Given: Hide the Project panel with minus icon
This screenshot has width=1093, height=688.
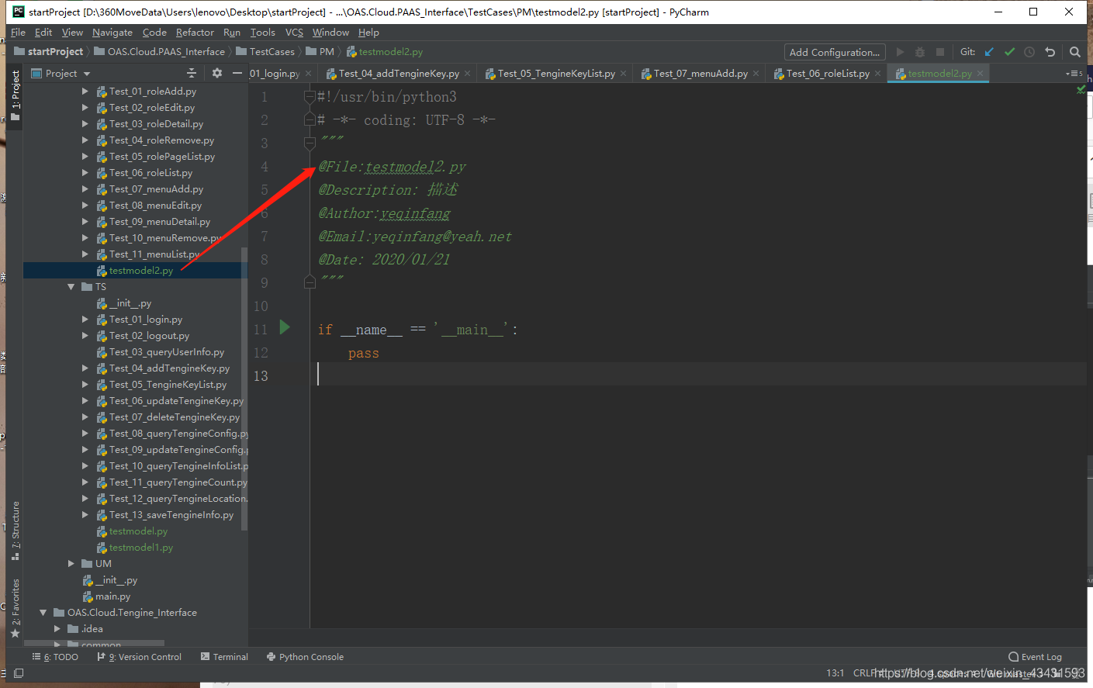Looking at the screenshot, I should point(237,73).
